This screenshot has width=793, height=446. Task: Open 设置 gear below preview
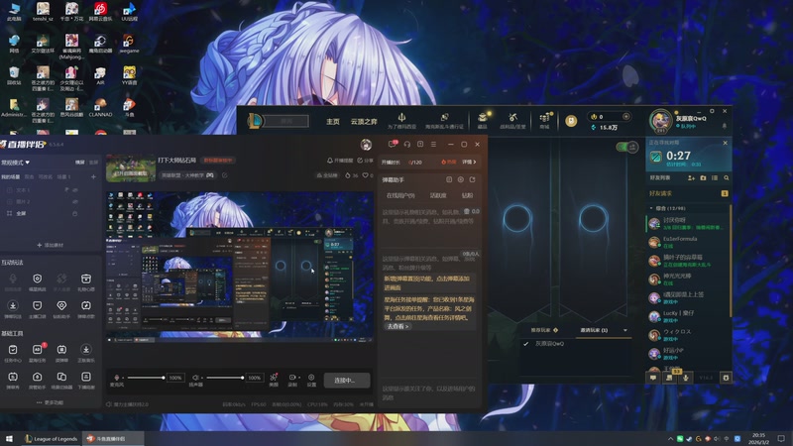[311, 378]
